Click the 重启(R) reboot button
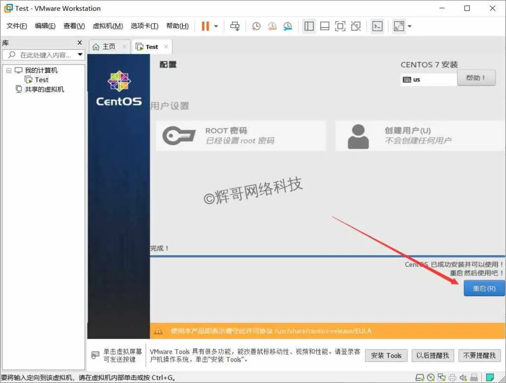This screenshot has width=506, height=383. [x=484, y=288]
